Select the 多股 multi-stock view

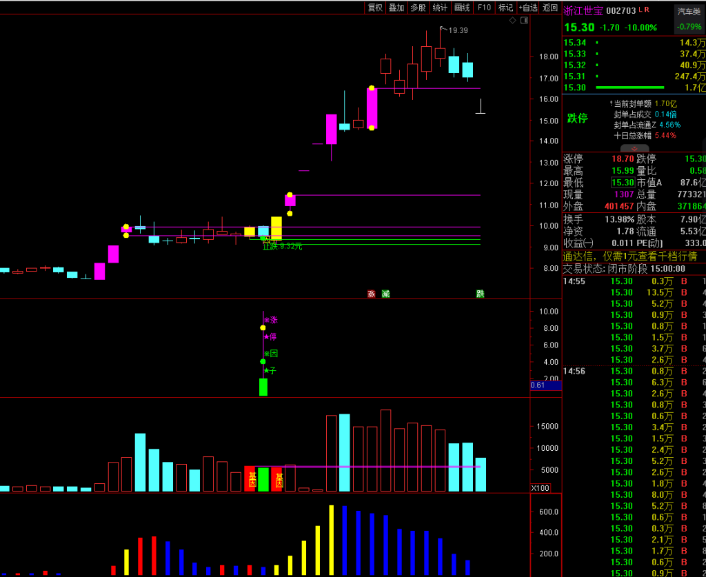(418, 8)
